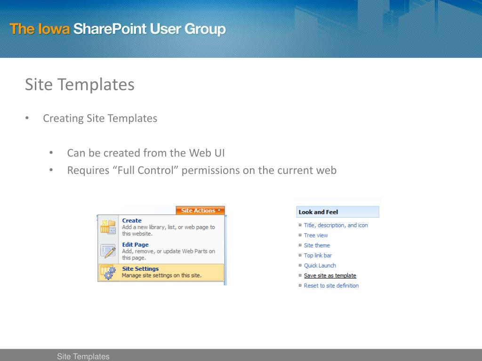Click Reset to site definition link
This screenshot has height=361, width=482.
[331, 286]
